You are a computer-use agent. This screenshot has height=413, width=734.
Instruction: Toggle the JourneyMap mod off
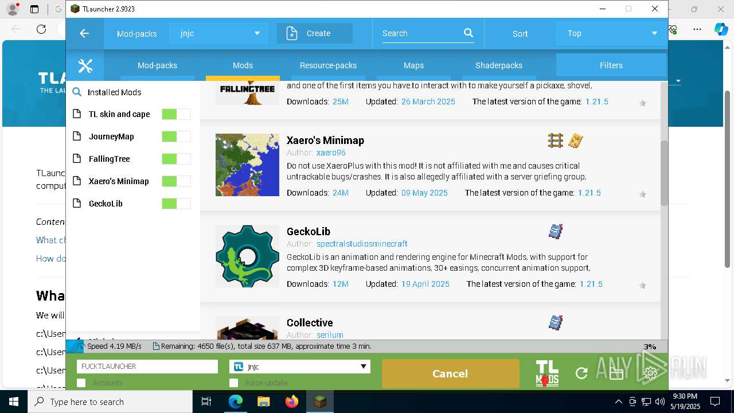176,137
